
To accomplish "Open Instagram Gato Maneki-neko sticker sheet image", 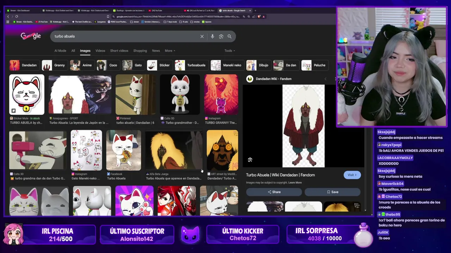I will (86, 150).
